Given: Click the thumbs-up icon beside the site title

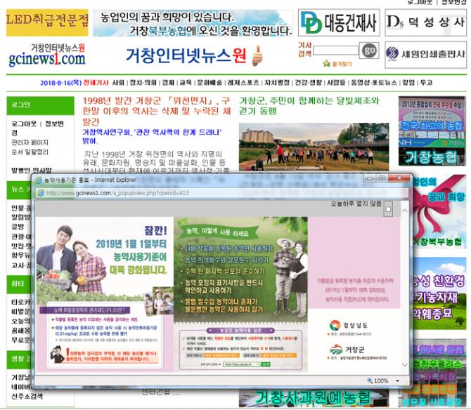Looking at the screenshot, I should tap(257, 55).
